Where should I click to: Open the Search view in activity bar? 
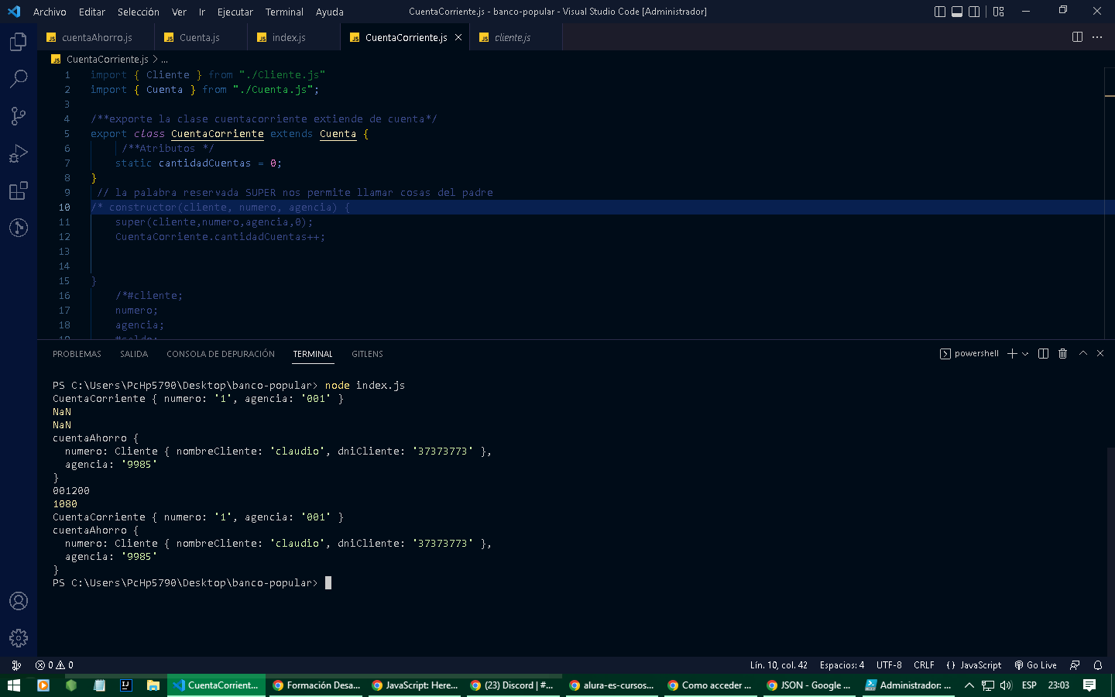(x=19, y=79)
